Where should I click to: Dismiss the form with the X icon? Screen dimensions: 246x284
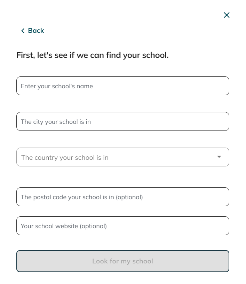(227, 15)
